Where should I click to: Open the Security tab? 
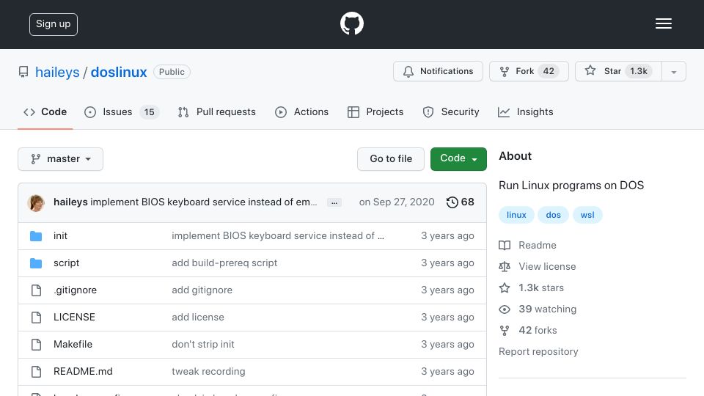pos(451,111)
